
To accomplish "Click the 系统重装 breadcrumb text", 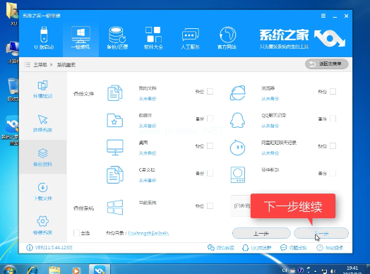I will 66,65.
